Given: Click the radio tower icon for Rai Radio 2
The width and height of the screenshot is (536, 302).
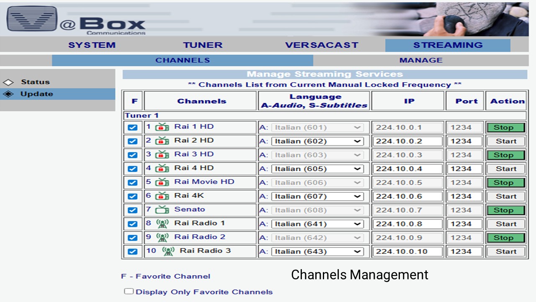Looking at the screenshot, I should (162, 237).
